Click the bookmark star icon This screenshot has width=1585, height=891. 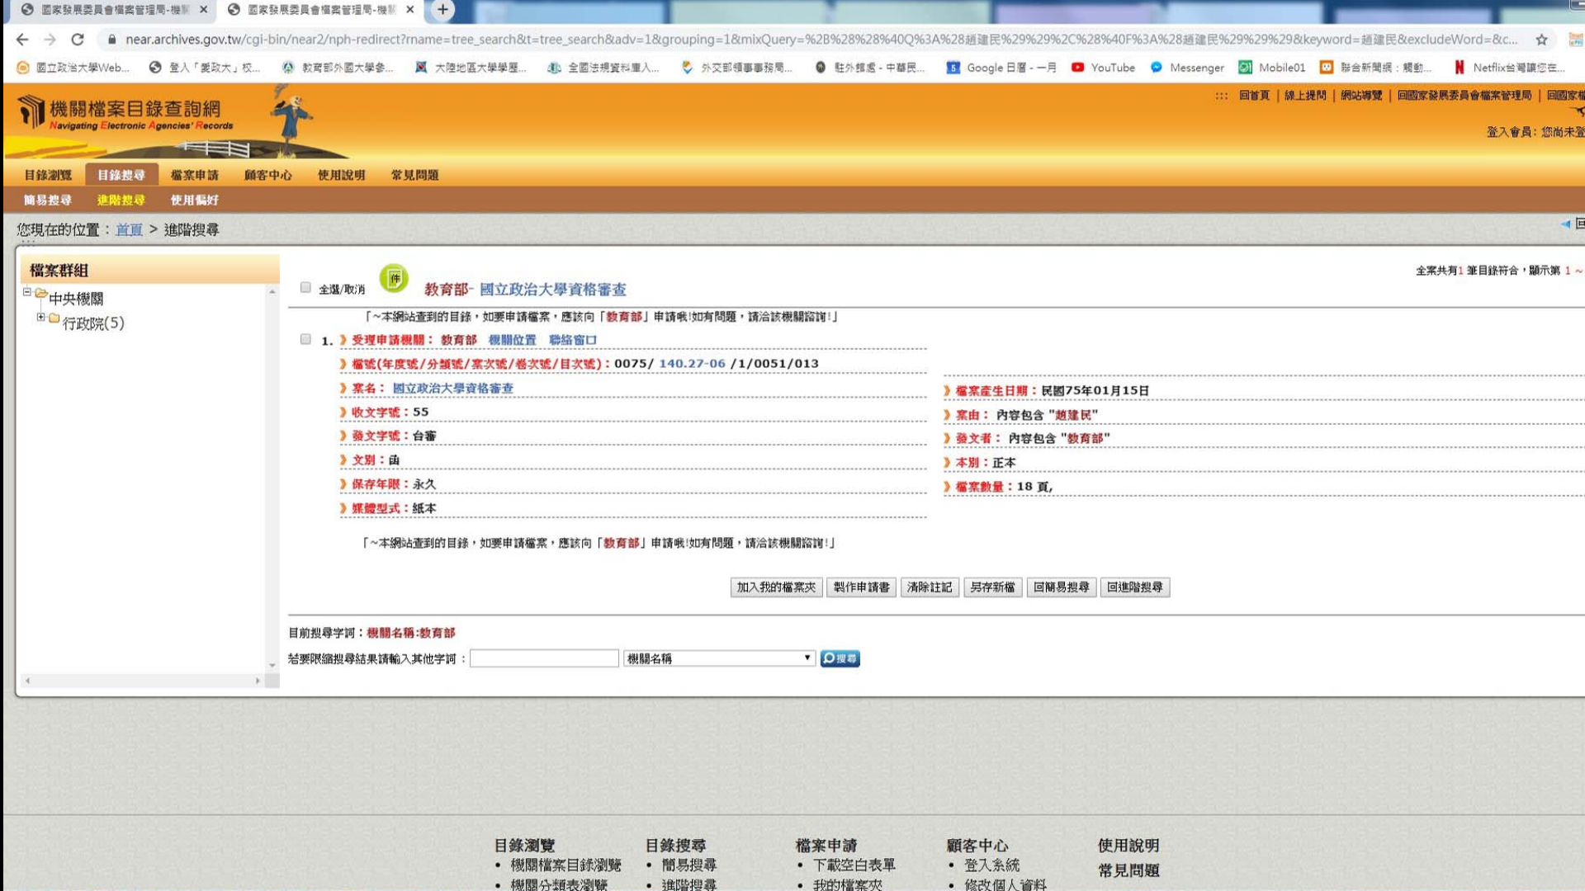click(1541, 40)
